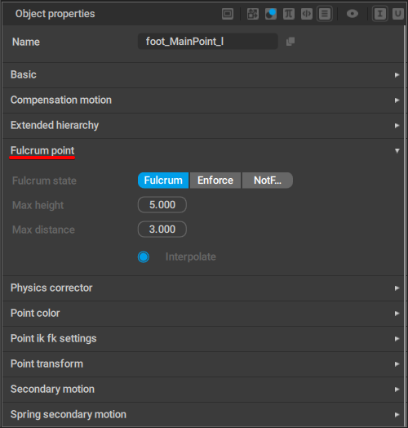408x428 pixels.
Task: Click the horizontal lines list icon
Action: tap(325, 14)
